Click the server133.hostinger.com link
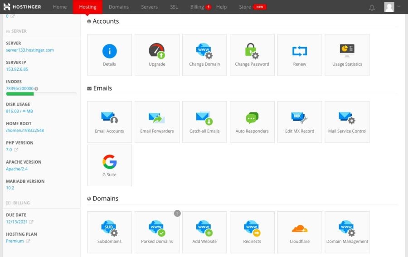 pyautogui.click(x=30, y=50)
